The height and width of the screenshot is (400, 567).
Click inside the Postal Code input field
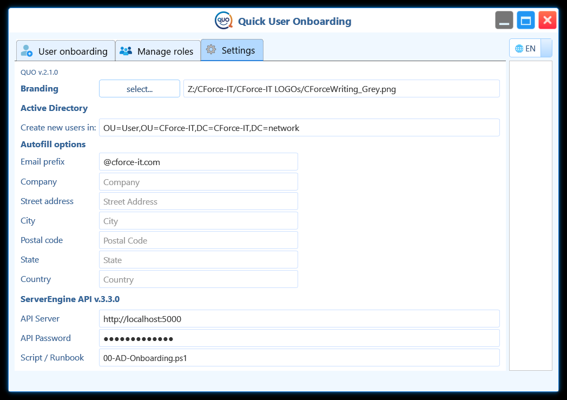(x=199, y=240)
